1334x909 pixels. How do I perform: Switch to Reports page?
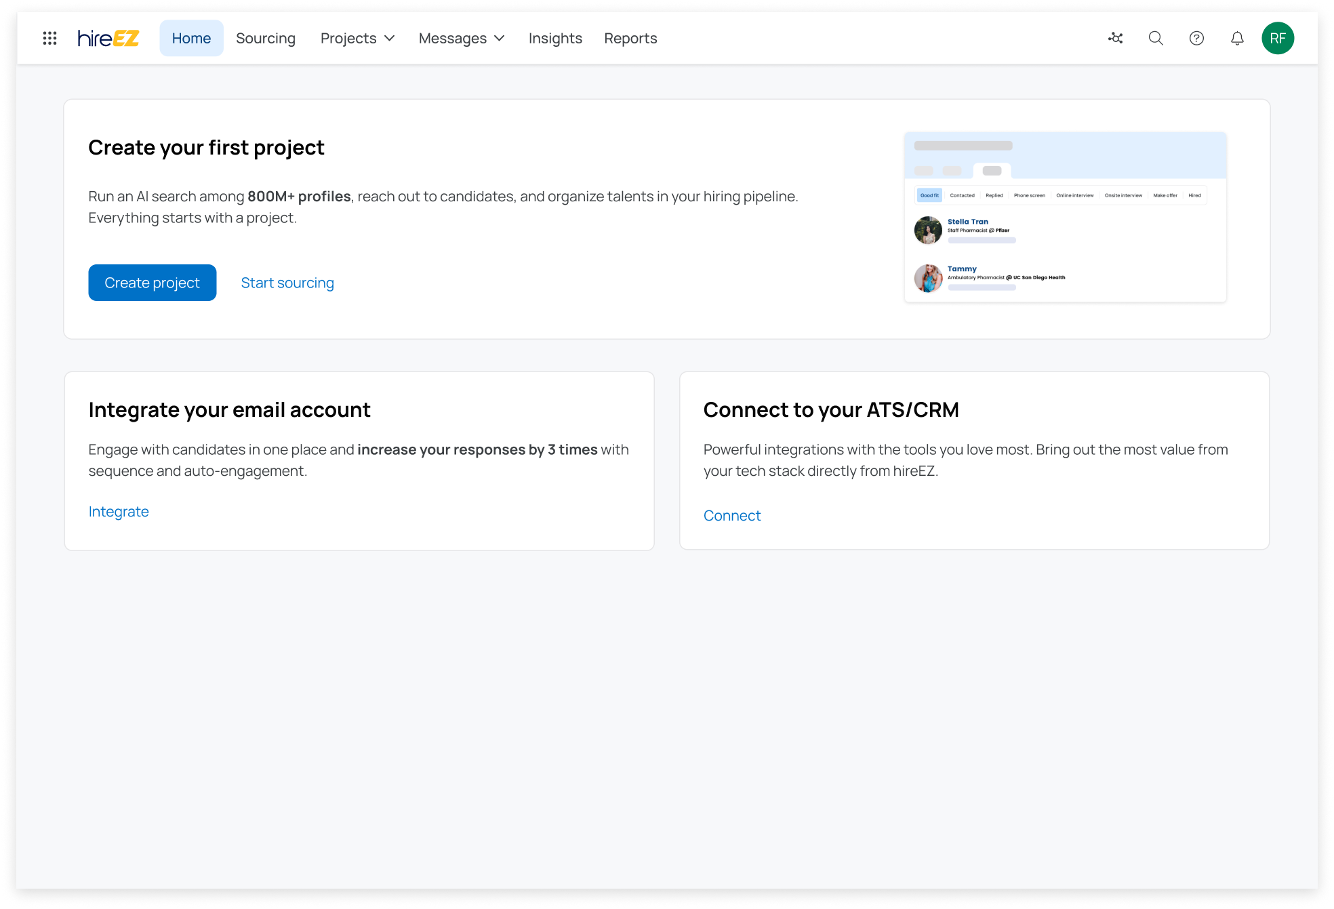[x=630, y=38]
